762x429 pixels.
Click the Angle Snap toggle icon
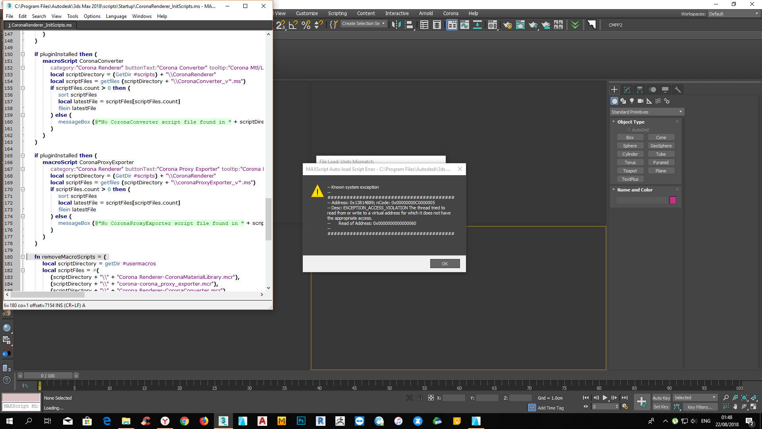[293, 25]
